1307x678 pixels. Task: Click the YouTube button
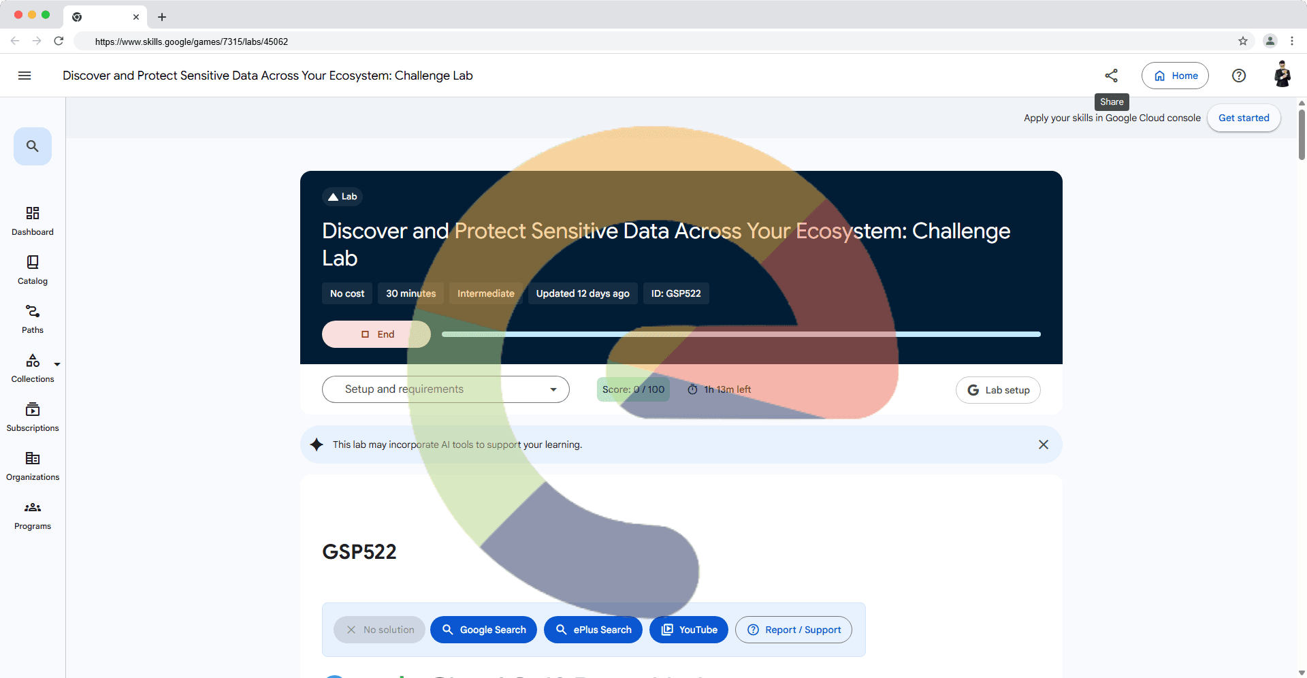click(x=689, y=630)
